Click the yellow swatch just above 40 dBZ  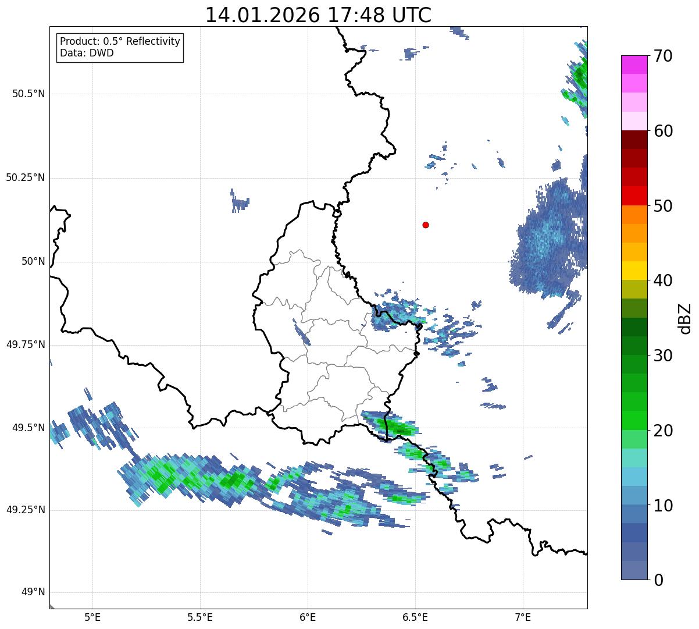(634, 271)
